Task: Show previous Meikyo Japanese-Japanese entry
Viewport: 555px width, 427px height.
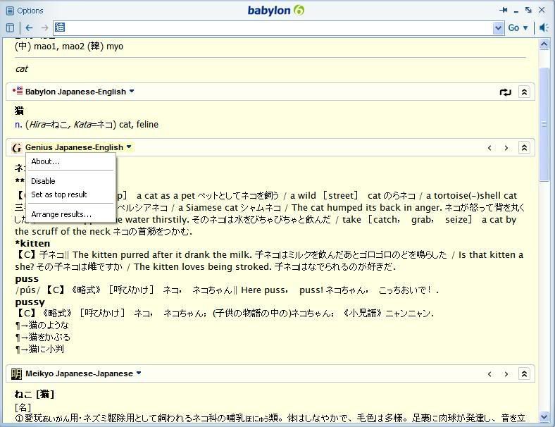Action: point(489,374)
